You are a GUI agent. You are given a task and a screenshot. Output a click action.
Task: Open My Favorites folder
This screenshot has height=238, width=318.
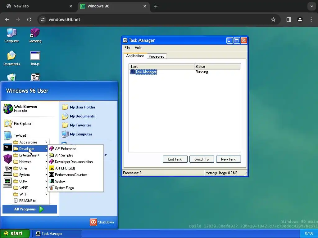click(77, 125)
